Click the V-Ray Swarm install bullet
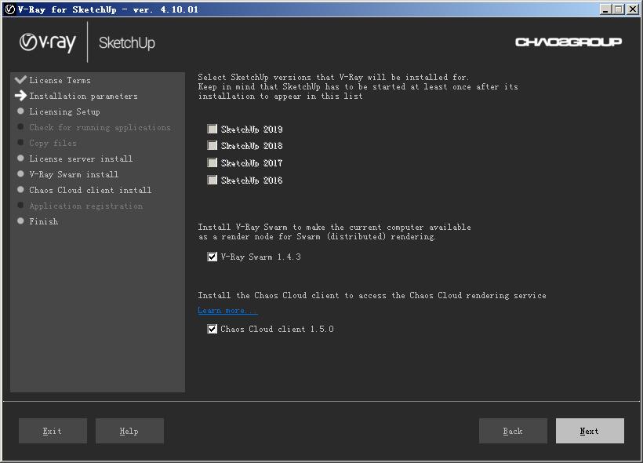 20,173
